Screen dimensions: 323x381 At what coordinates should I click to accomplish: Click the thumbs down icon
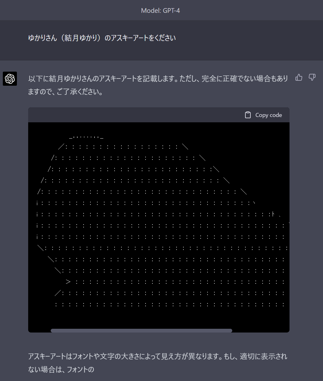click(312, 78)
